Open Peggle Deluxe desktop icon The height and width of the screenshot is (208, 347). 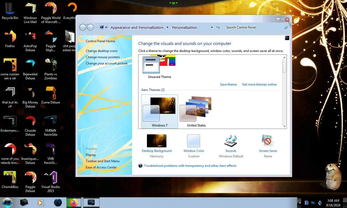click(x=30, y=182)
